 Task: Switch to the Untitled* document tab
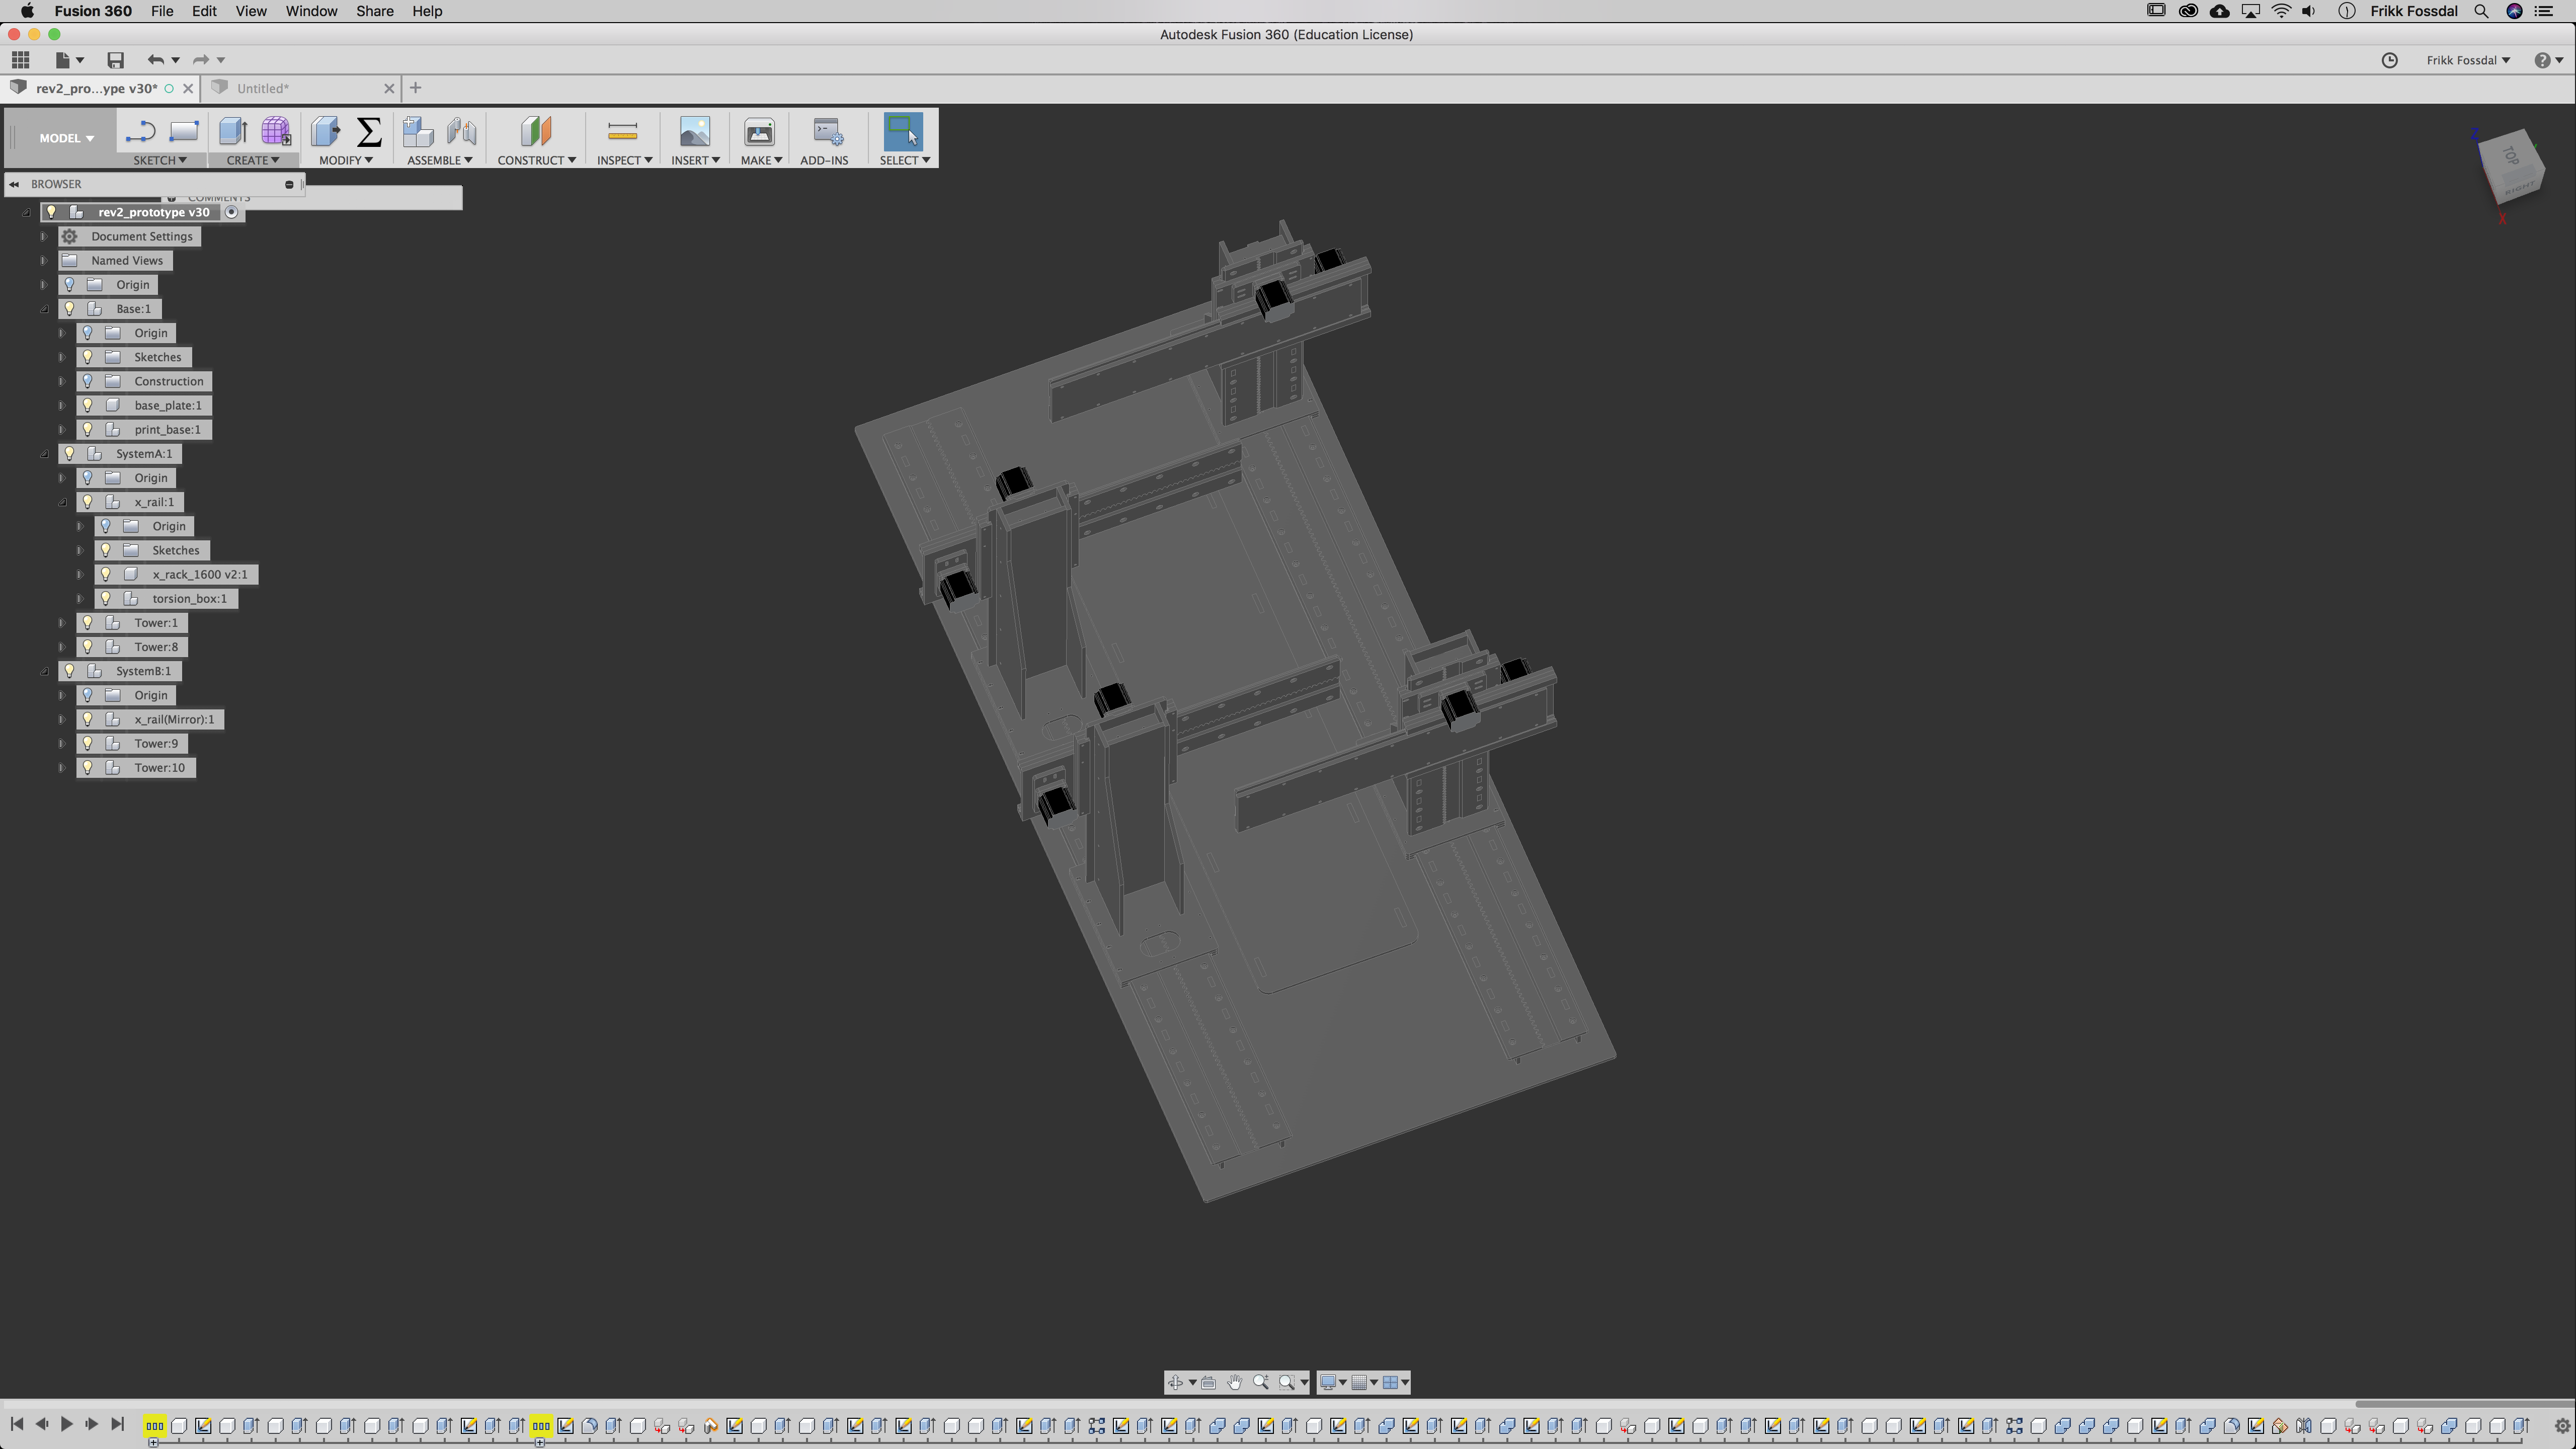tap(263, 88)
